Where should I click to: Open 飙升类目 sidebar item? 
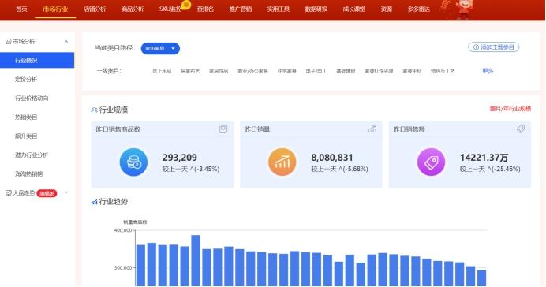pyautogui.click(x=26, y=136)
